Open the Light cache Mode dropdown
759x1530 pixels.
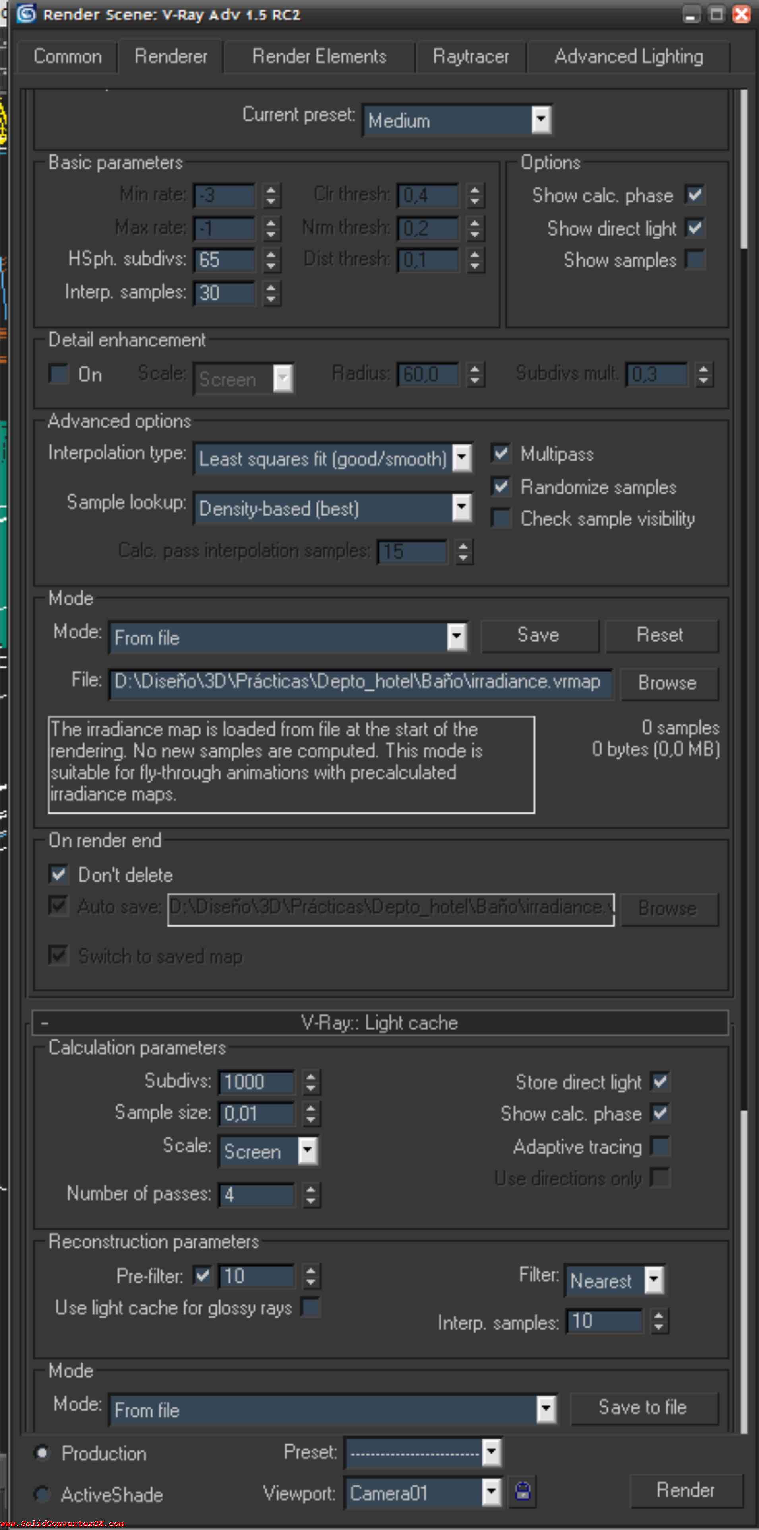click(x=333, y=1410)
